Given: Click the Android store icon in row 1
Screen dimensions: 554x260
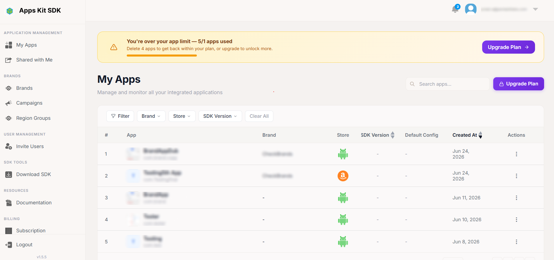Looking at the screenshot, I should pyautogui.click(x=343, y=154).
